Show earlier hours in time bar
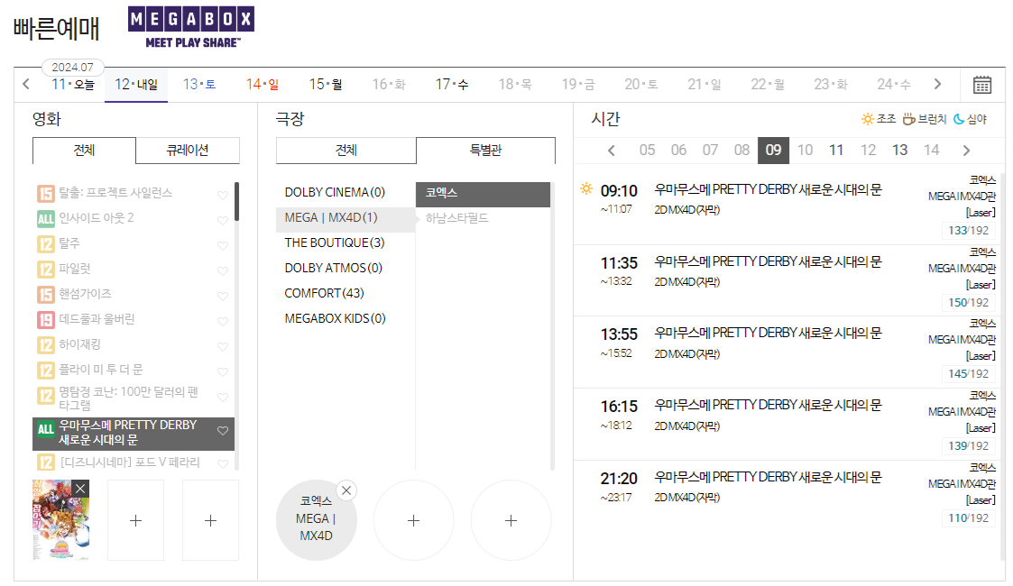This screenshot has height=586, width=1013. [x=612, y=151]
